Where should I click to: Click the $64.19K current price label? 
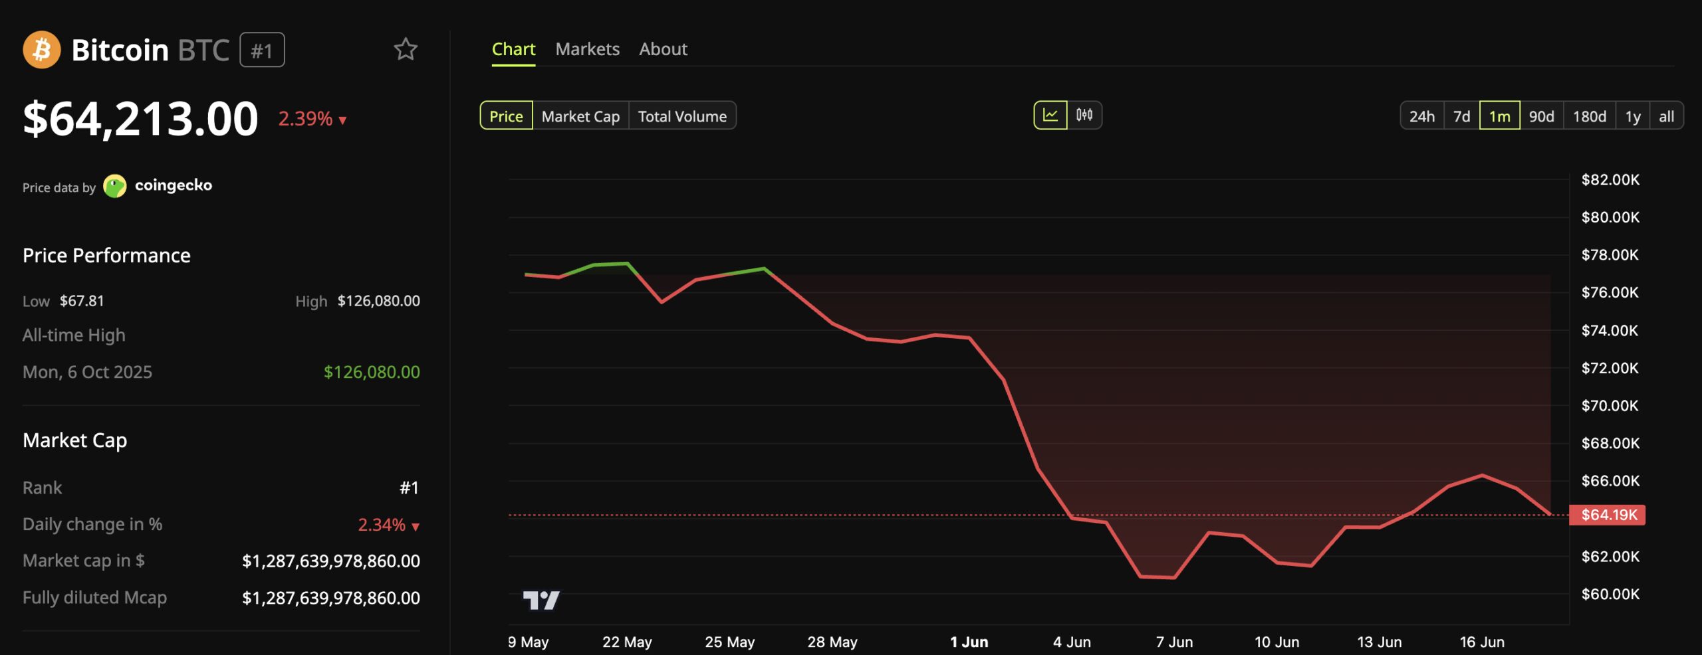pyautogui.click(x=1607, y=515)
